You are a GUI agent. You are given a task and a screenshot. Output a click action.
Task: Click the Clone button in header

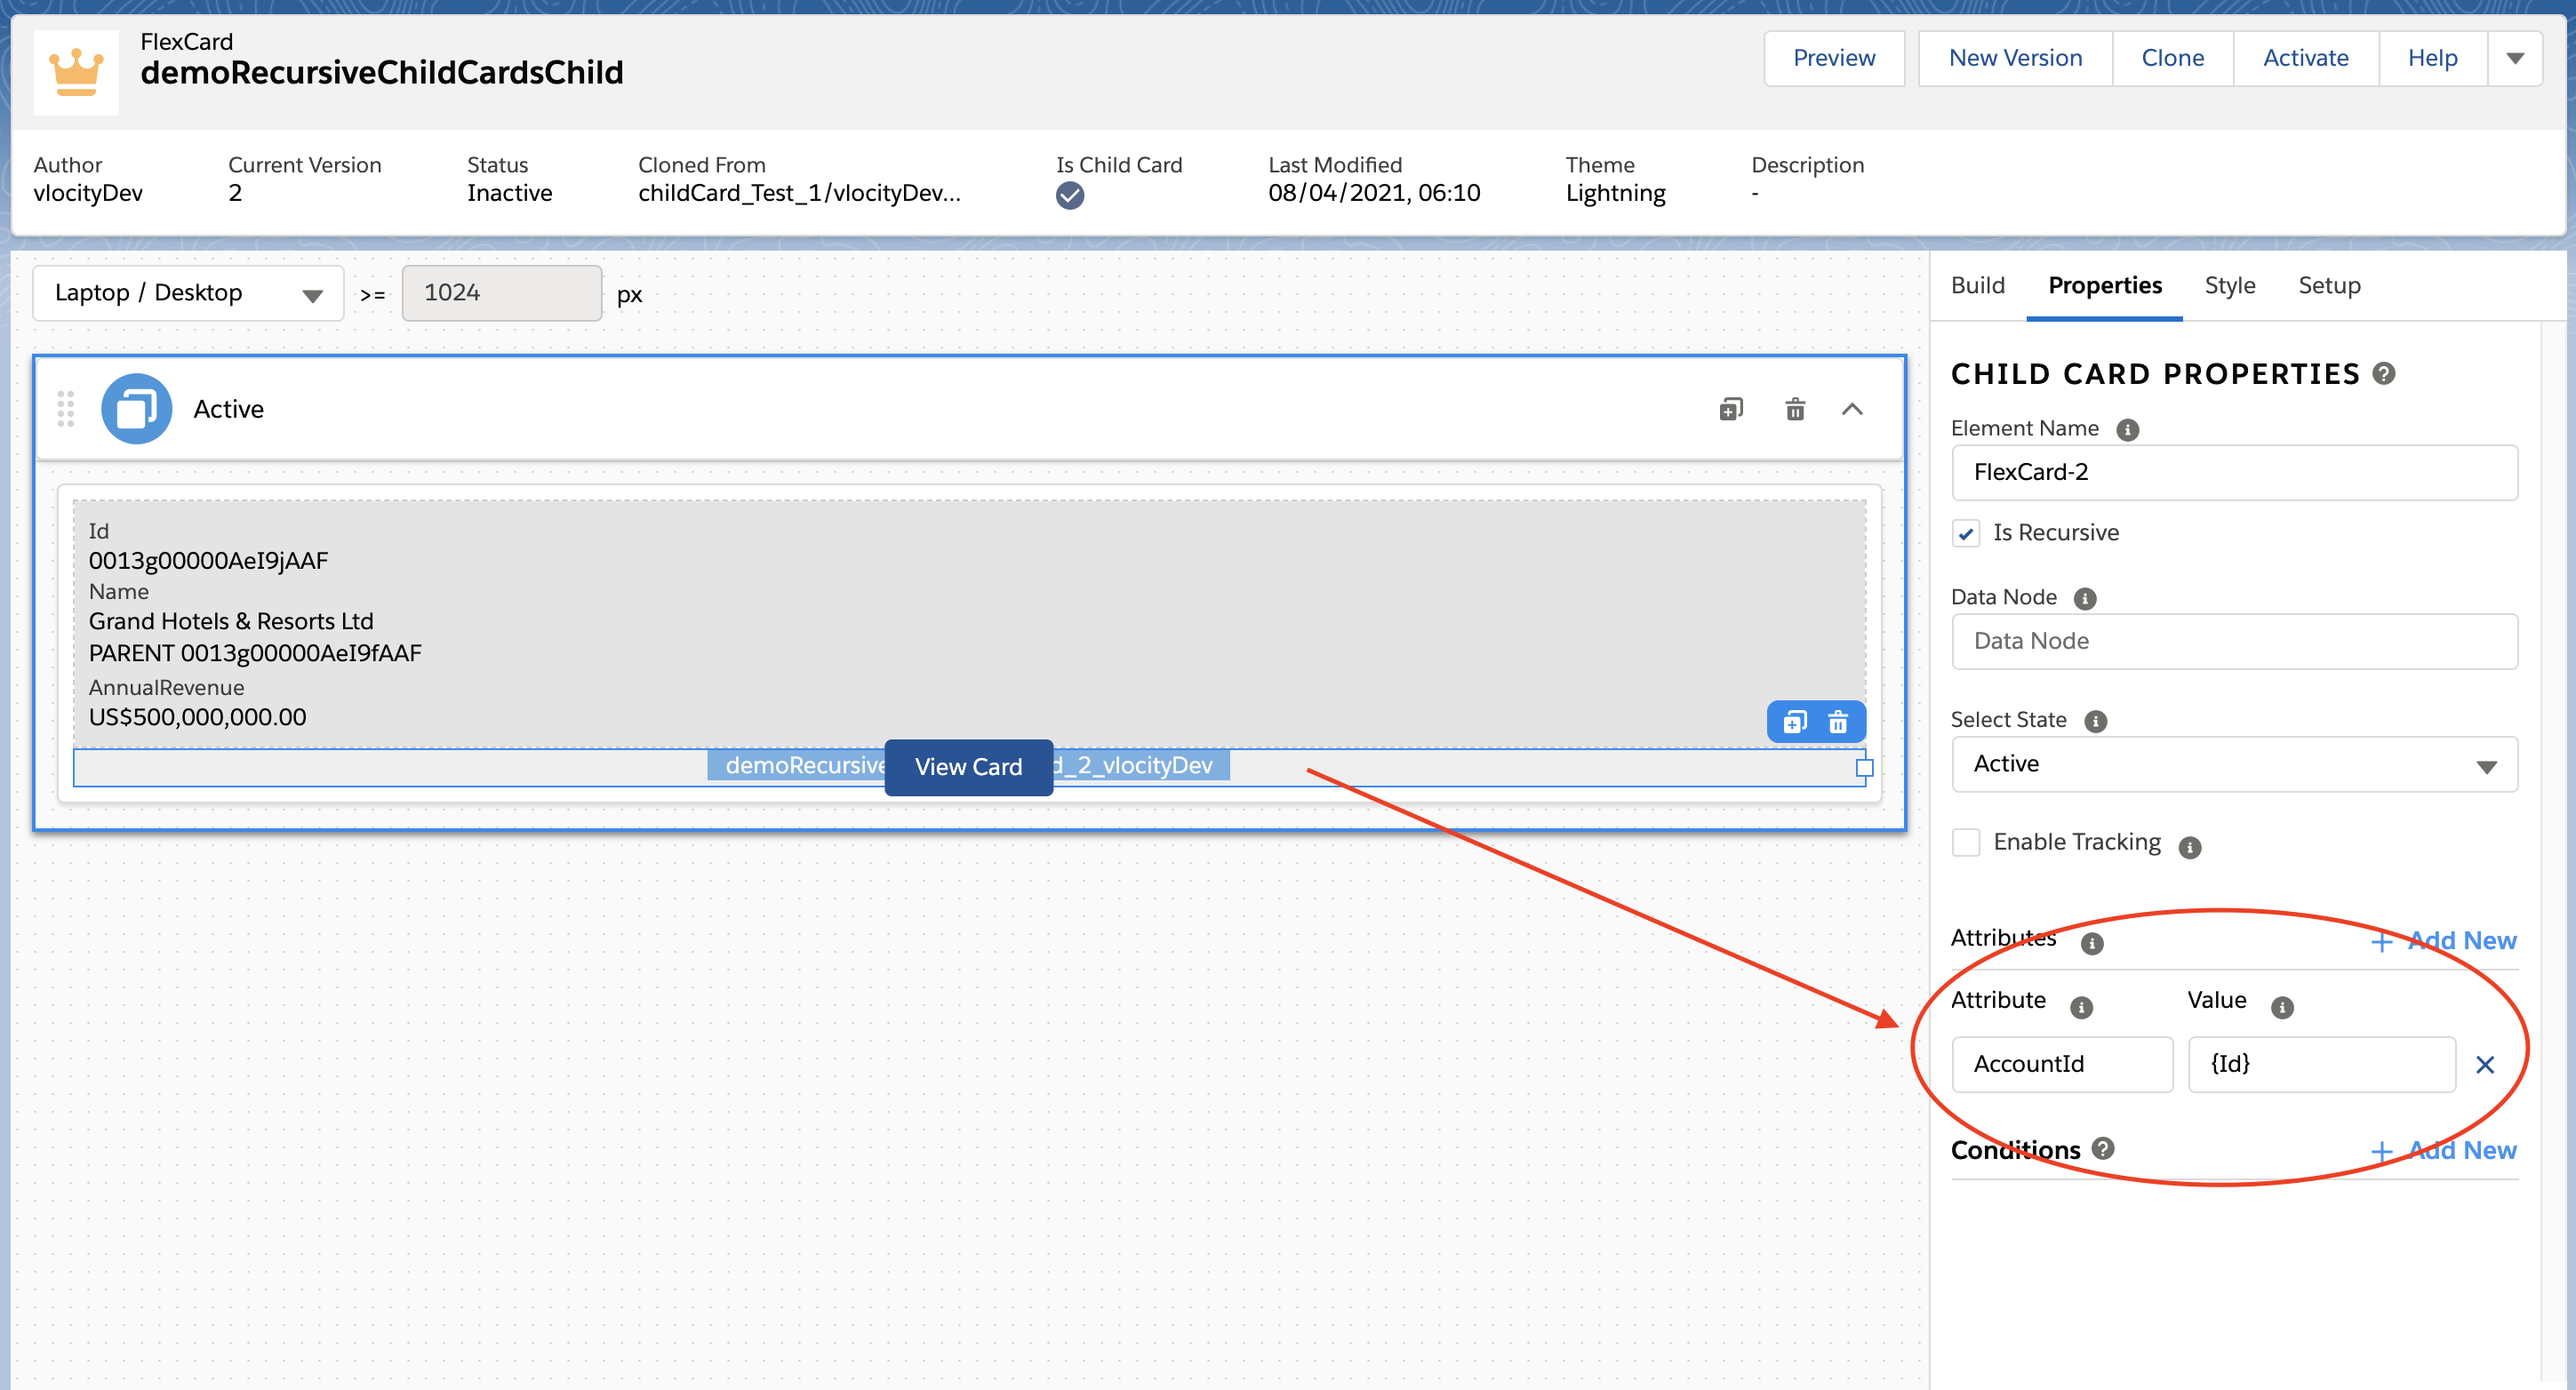click(2173, 58)
